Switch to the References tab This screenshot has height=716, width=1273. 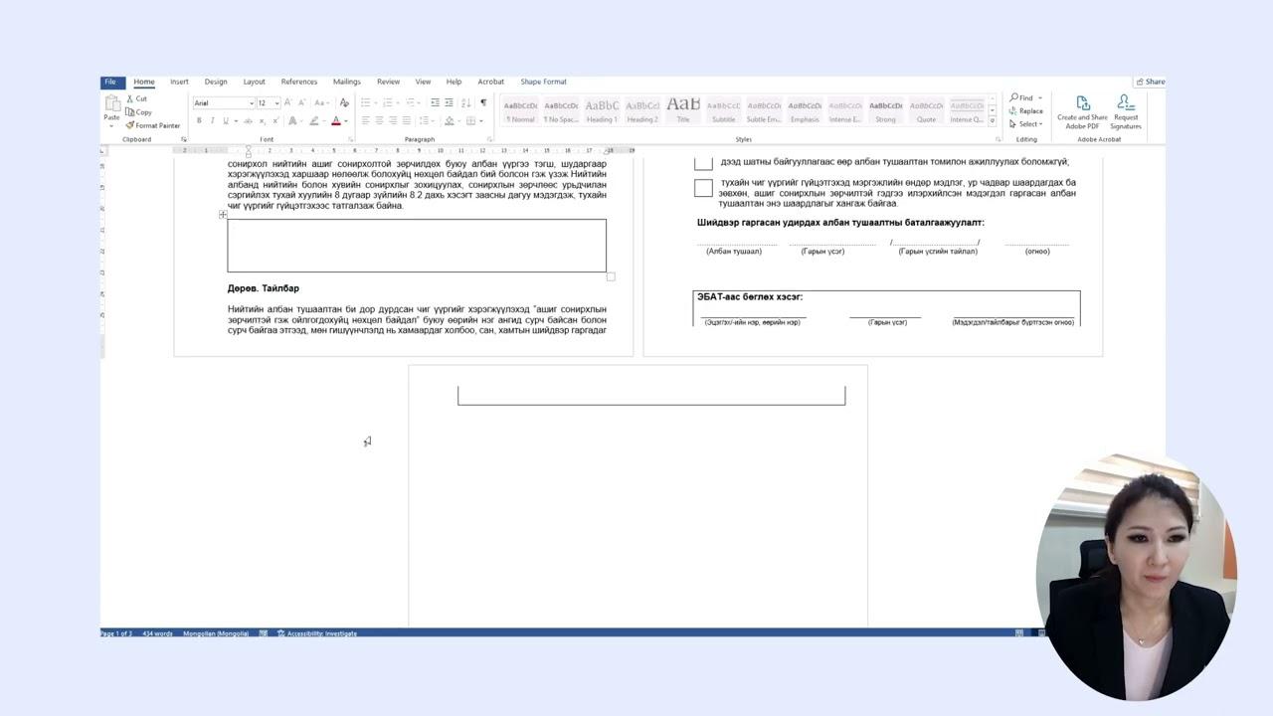[x=298, y=82]
